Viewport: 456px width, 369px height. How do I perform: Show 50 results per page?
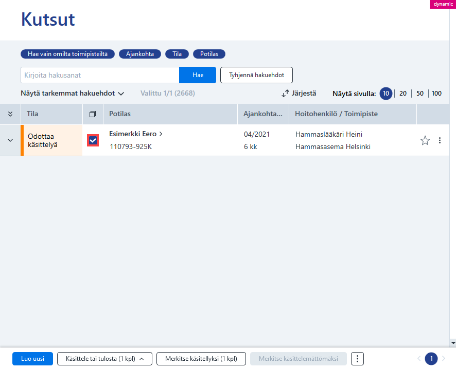coord(419,94)
